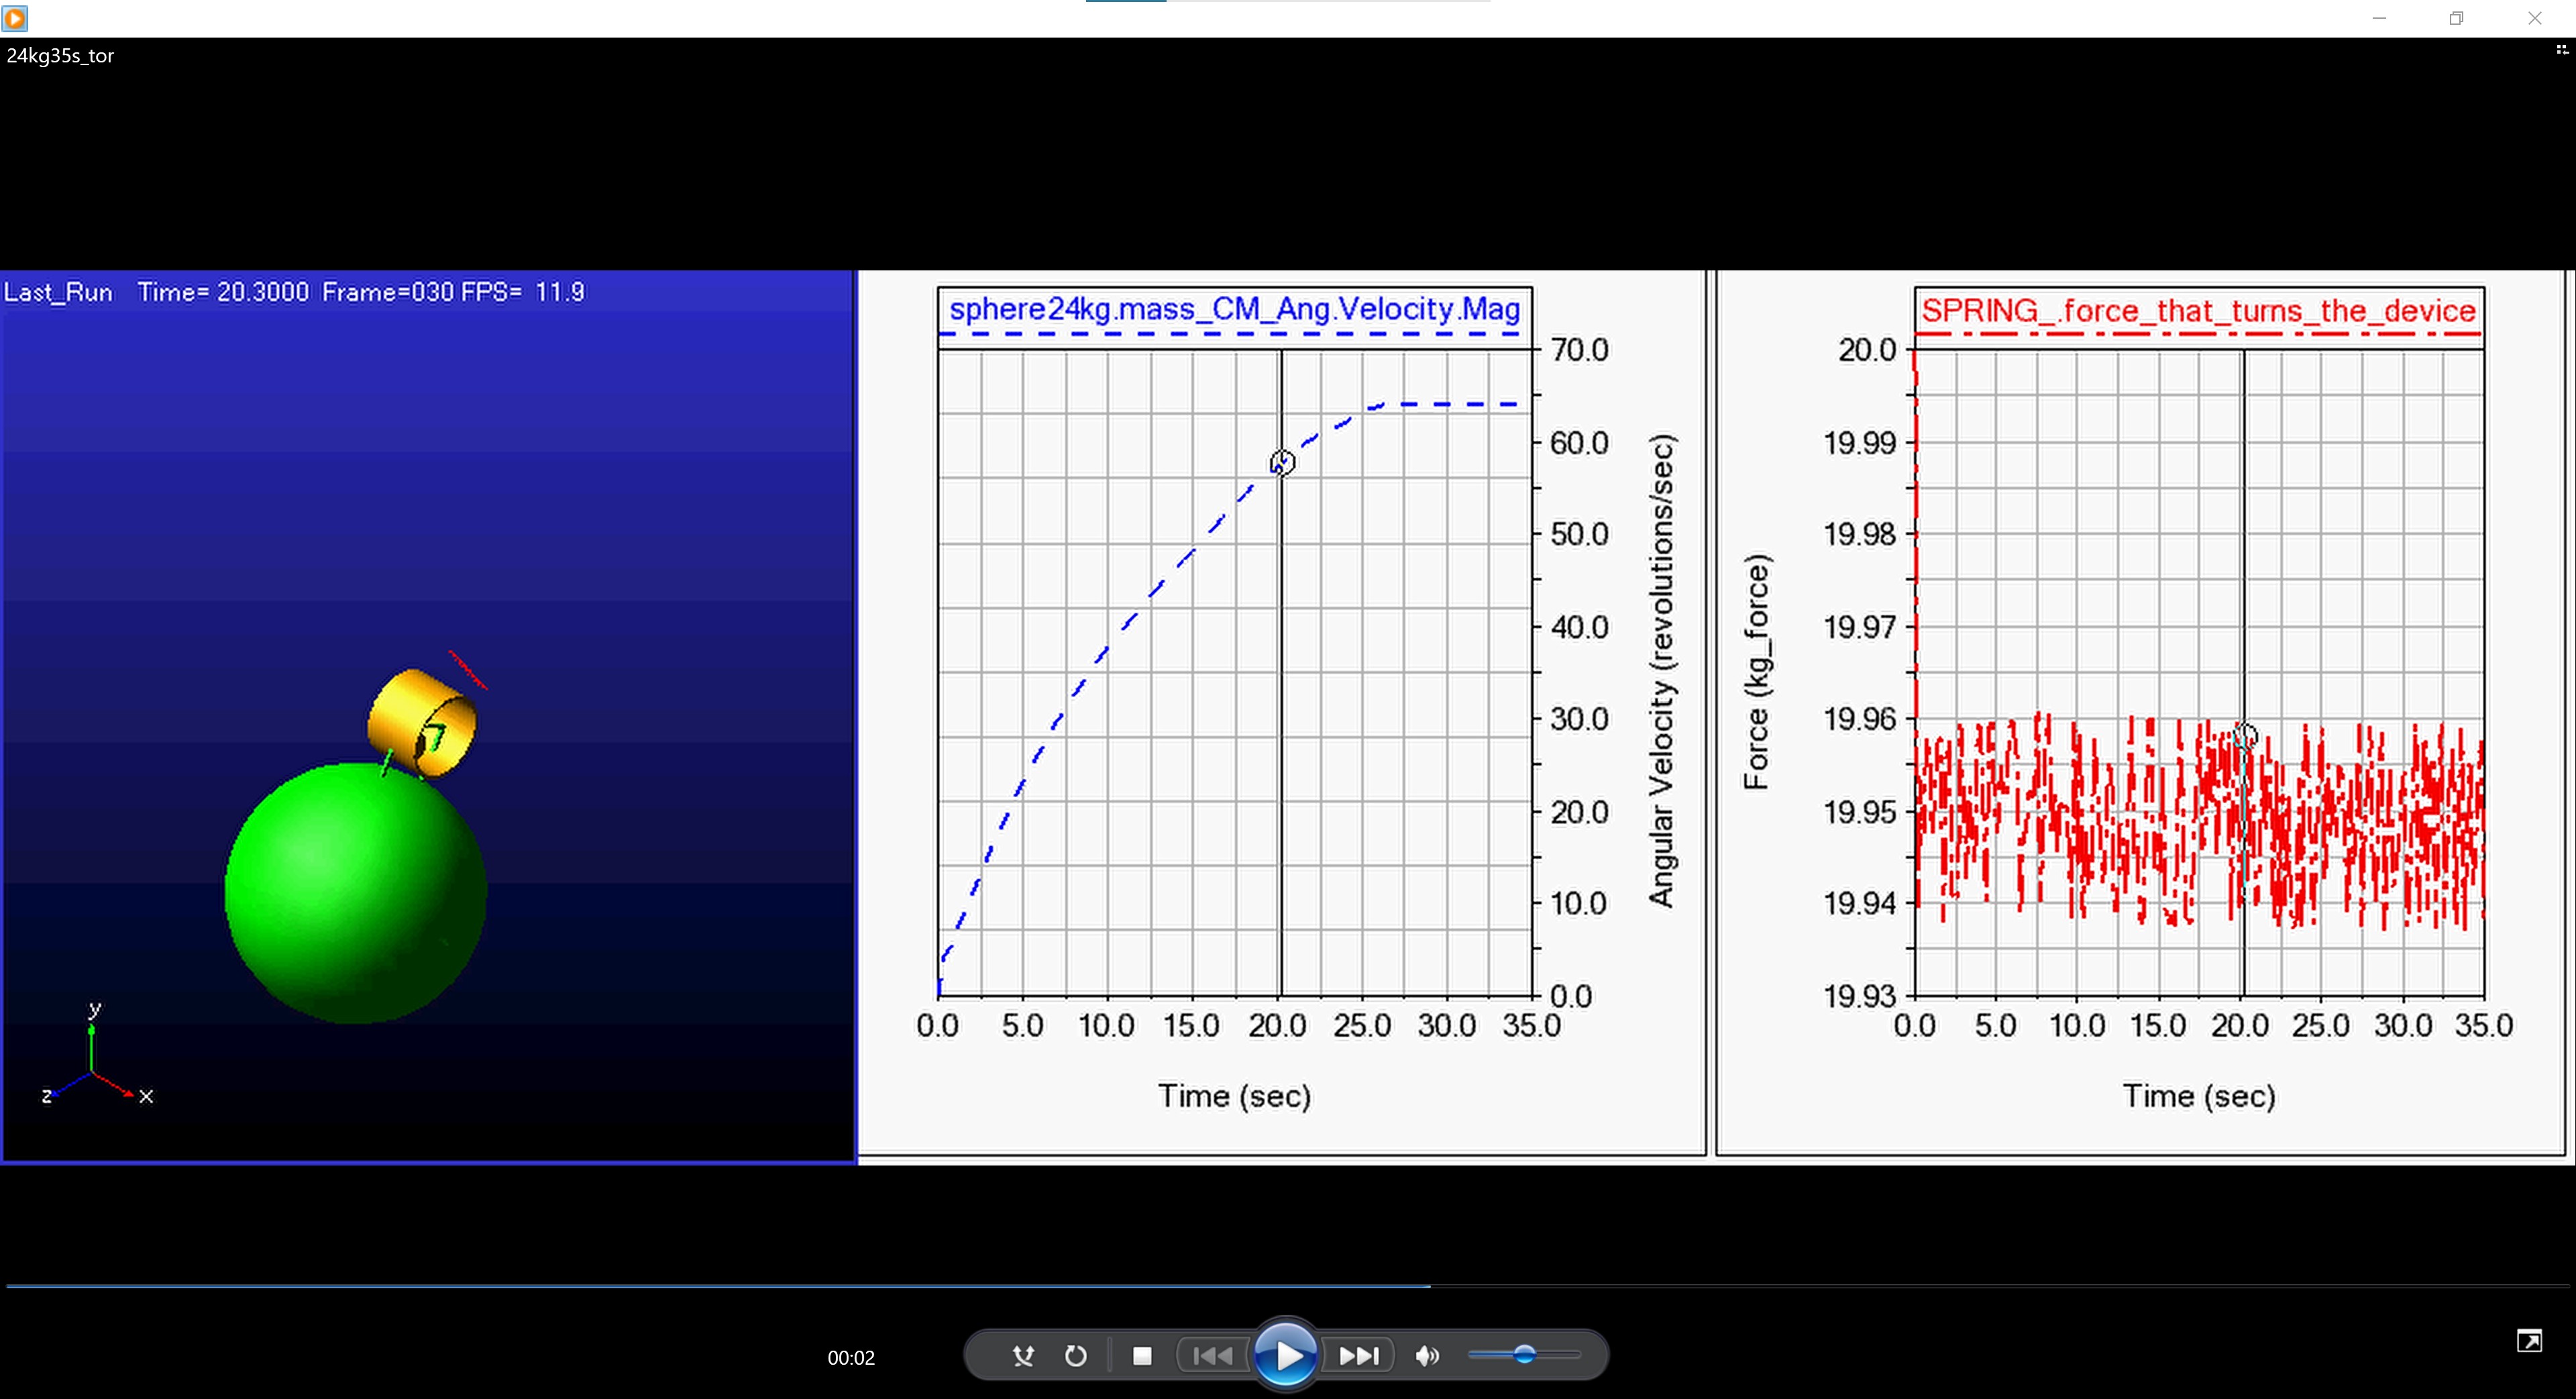Click the angular velocity plot marker
Viewport: 2576px width, 1399px height.
pyautogui.click(x=1282, y=462)
